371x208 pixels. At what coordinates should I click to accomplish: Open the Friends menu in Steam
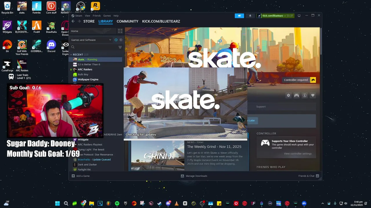[97, 16]
